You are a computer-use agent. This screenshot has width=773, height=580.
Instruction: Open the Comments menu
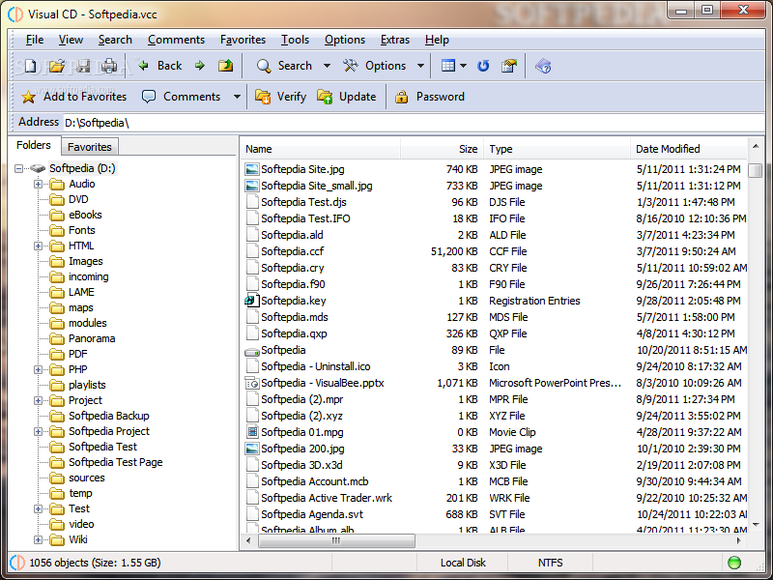click(176, 40)
